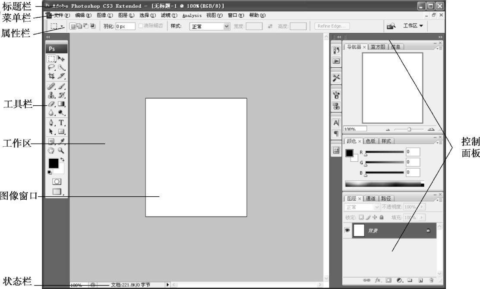Open the History panel icon
This screenshot has height=289, width=480.
(x=336, y=50)
